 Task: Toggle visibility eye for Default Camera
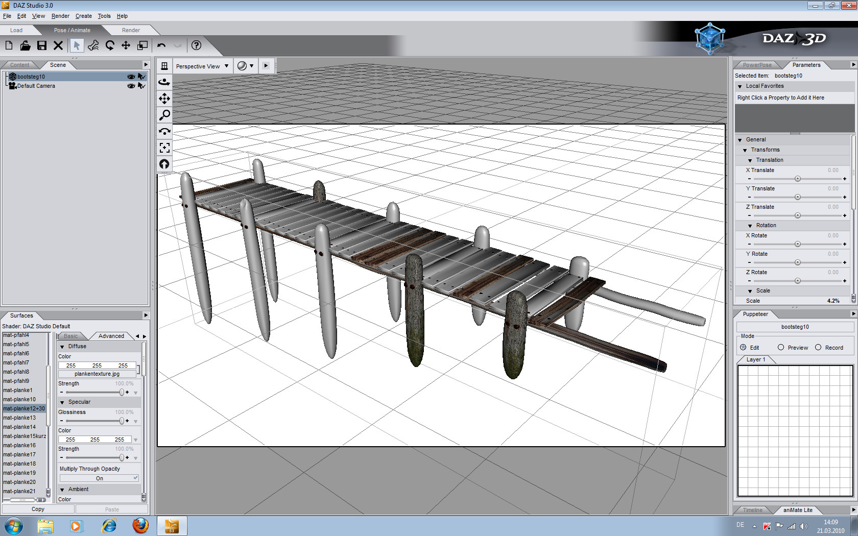[131, 86]
